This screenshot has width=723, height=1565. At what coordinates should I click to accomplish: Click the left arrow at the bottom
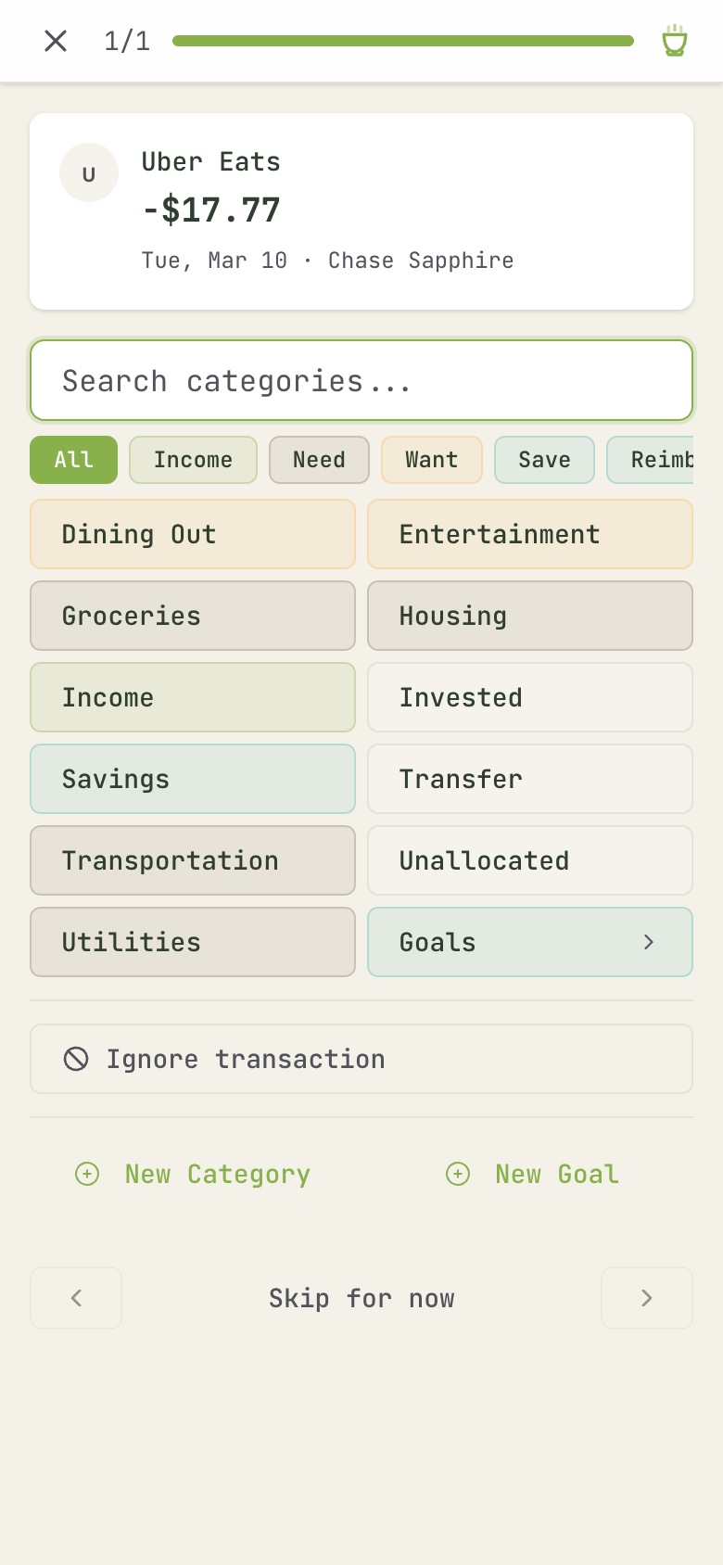(75, 1298)
